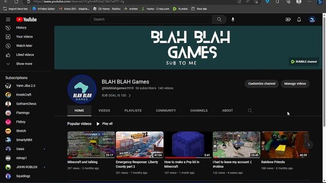Open the Flebsy channel avatar
This screenshot has width=326, height=183.
[8, 122]
